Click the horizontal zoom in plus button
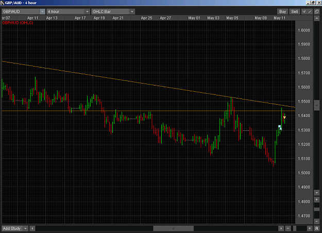This screenshot has width=322, height=233. coord(310,228)
